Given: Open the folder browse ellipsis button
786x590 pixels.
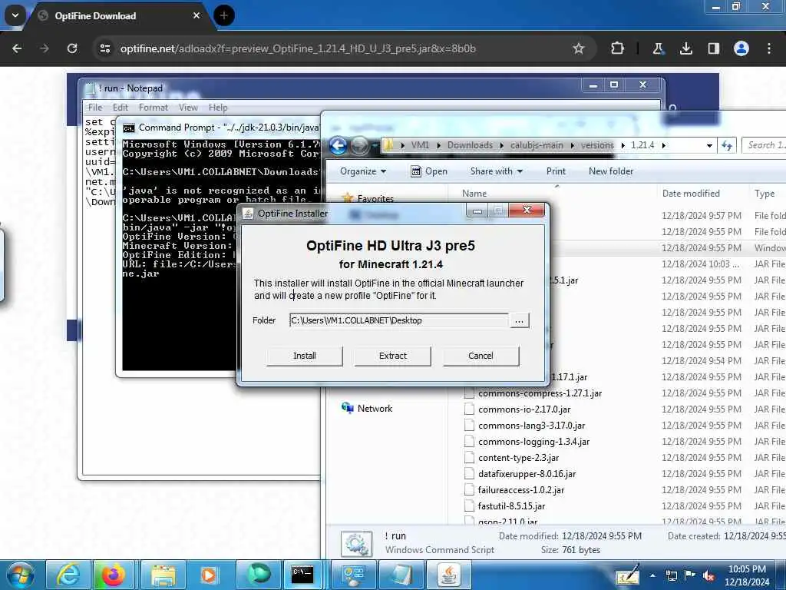Looking at the screenshot, I should 520,320.
